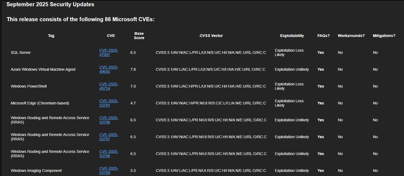Click the Exploitability column header

(x=292, y=36)
